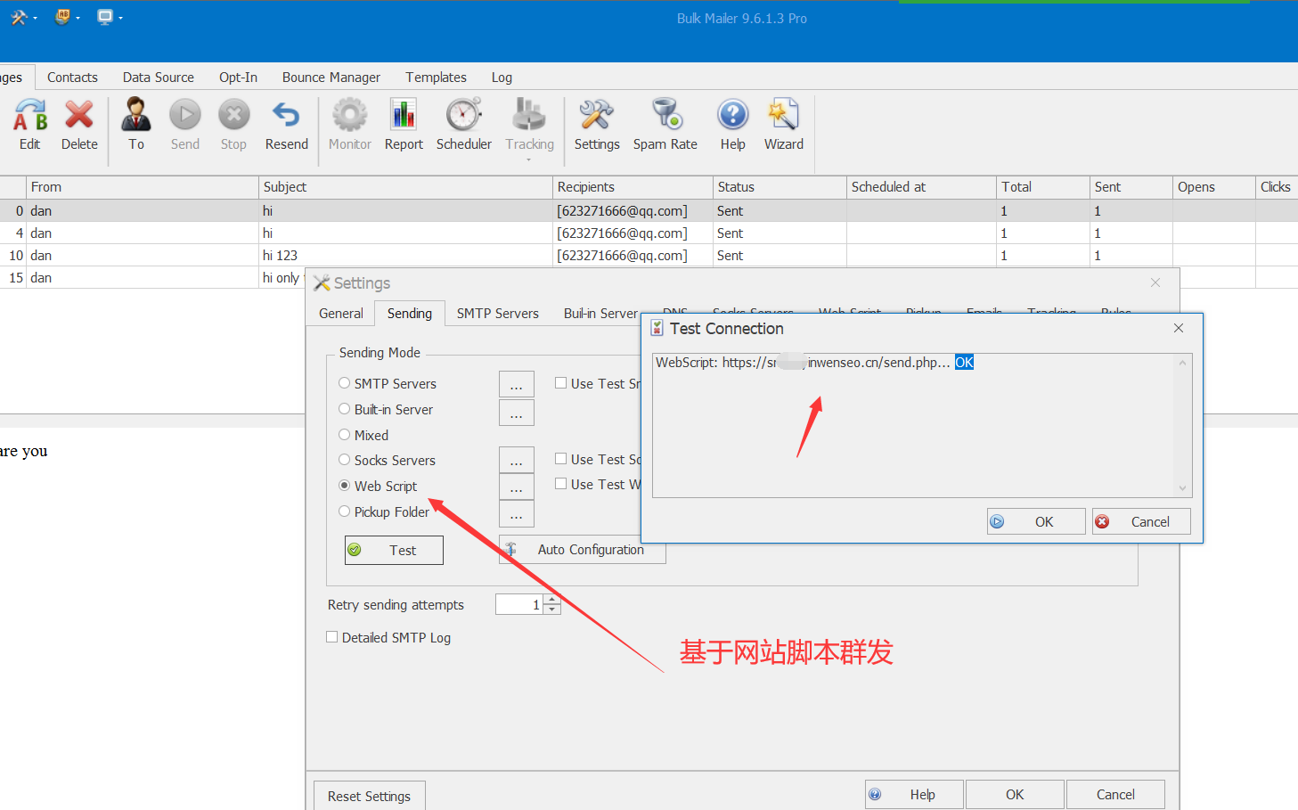Select the SMTP Servers radio button
Image resolution: width=1298 pixels, height=810 pixels.
345,383
